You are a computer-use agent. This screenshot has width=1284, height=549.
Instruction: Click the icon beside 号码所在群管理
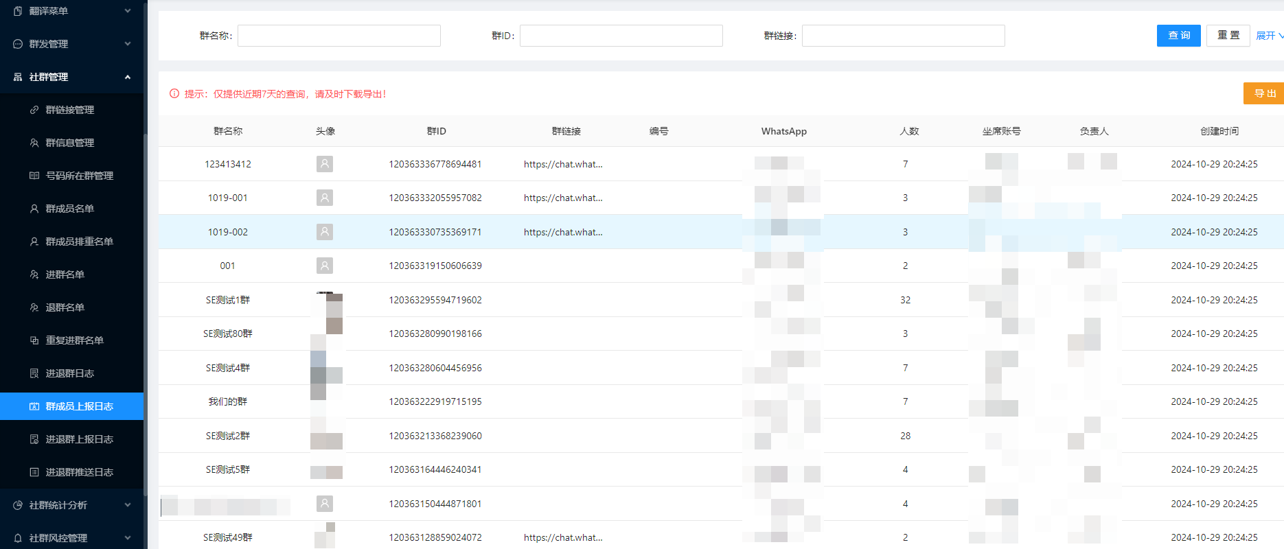(x=34, y=176)
